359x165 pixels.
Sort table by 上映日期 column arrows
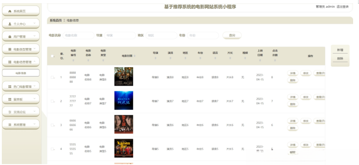[x=260, y=61]
